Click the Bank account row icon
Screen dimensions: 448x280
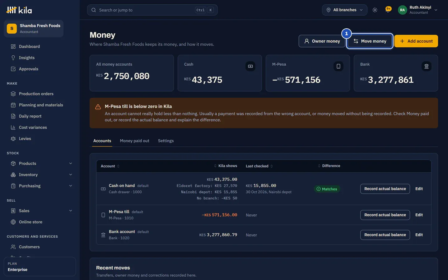tap(103, 235)
